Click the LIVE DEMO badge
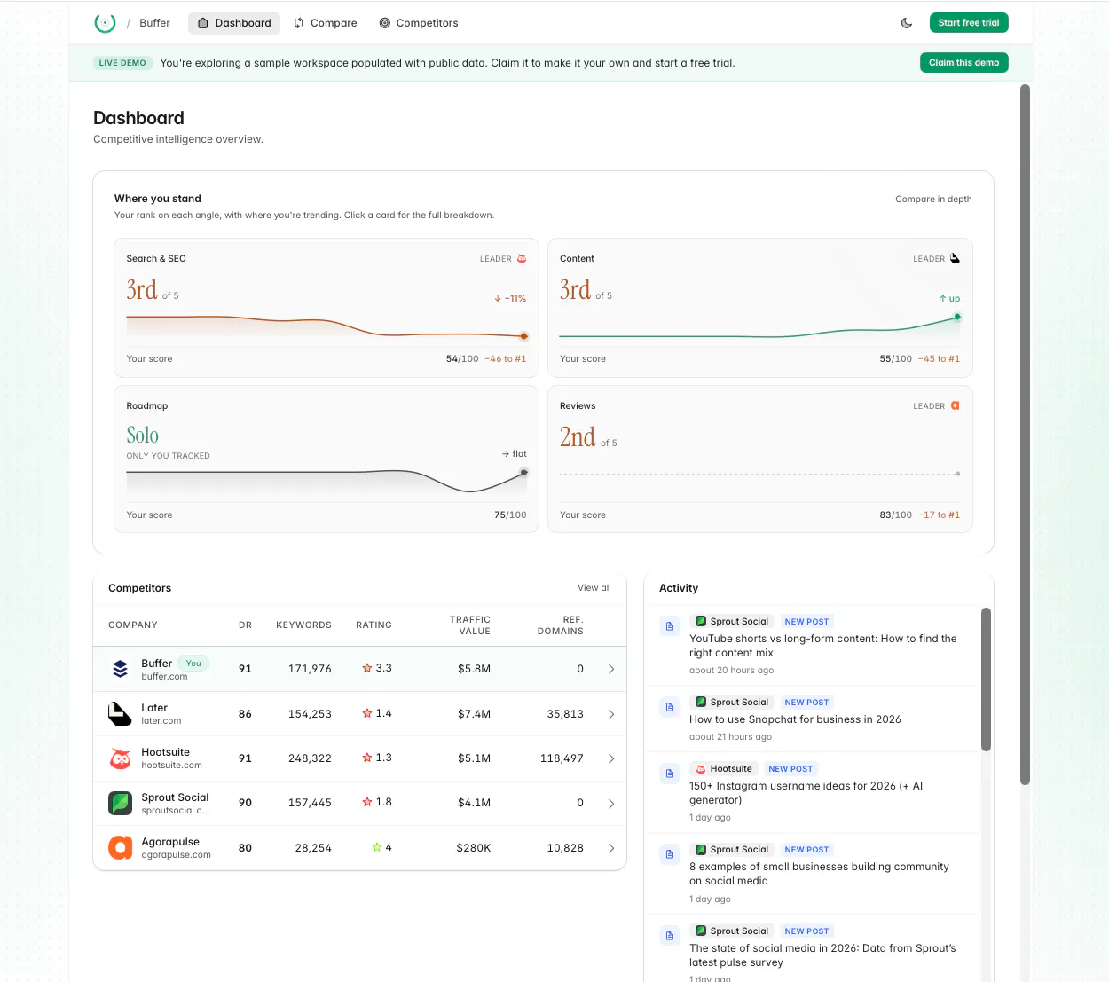 [122, 63]
